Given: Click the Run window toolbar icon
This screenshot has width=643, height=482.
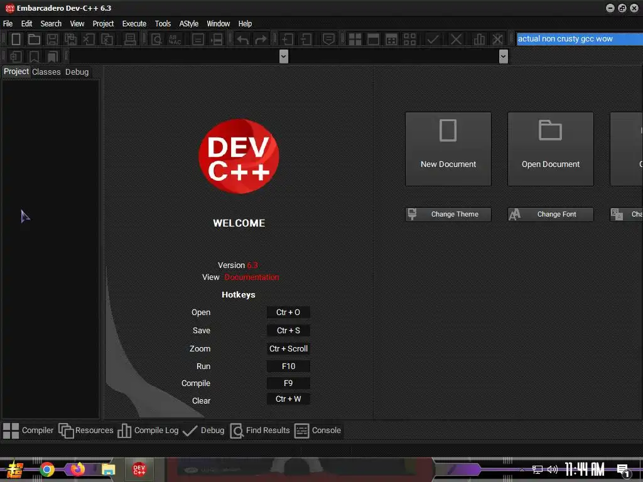Looking at the screenshot, I should point(373,40).
